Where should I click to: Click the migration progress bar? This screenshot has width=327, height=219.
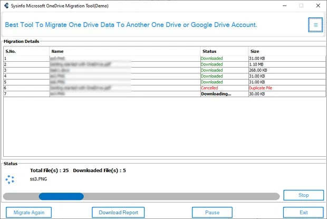(x=141, y=196)
